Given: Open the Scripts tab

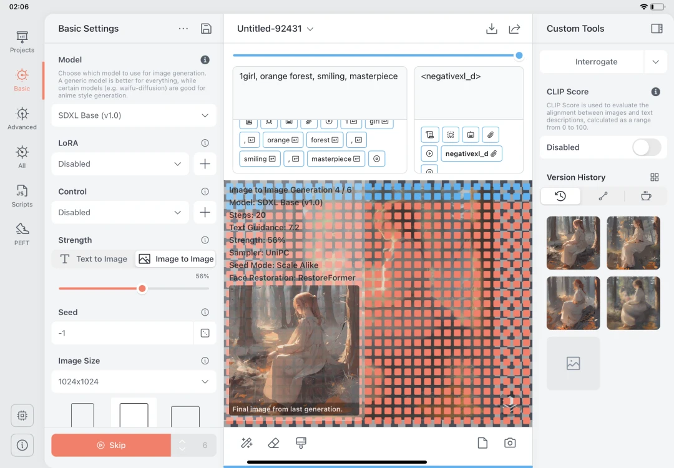Looking at the screenshot, I should point(22,196).
